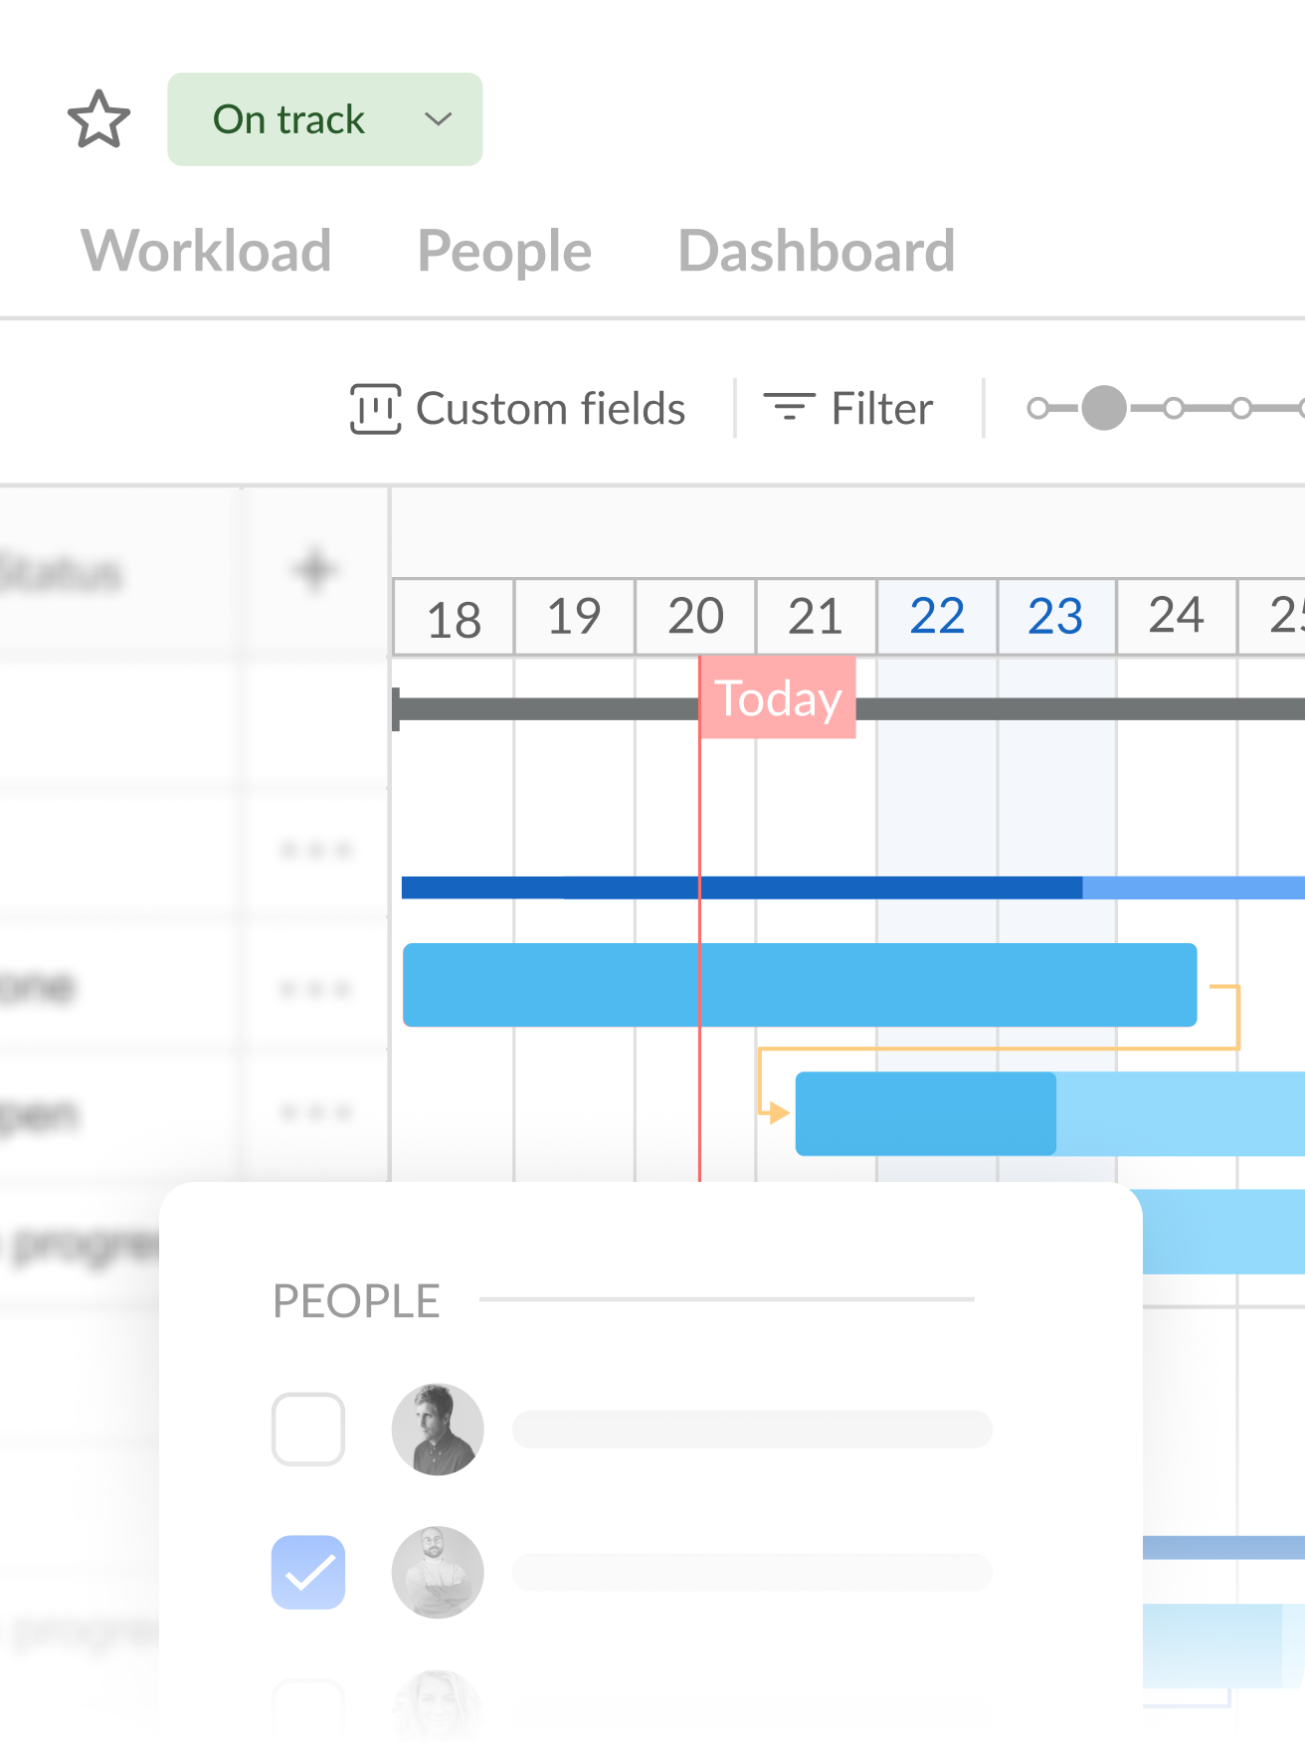Click the zoom slider handle
This screenshot has height=1743, width=1305.
1103,408
